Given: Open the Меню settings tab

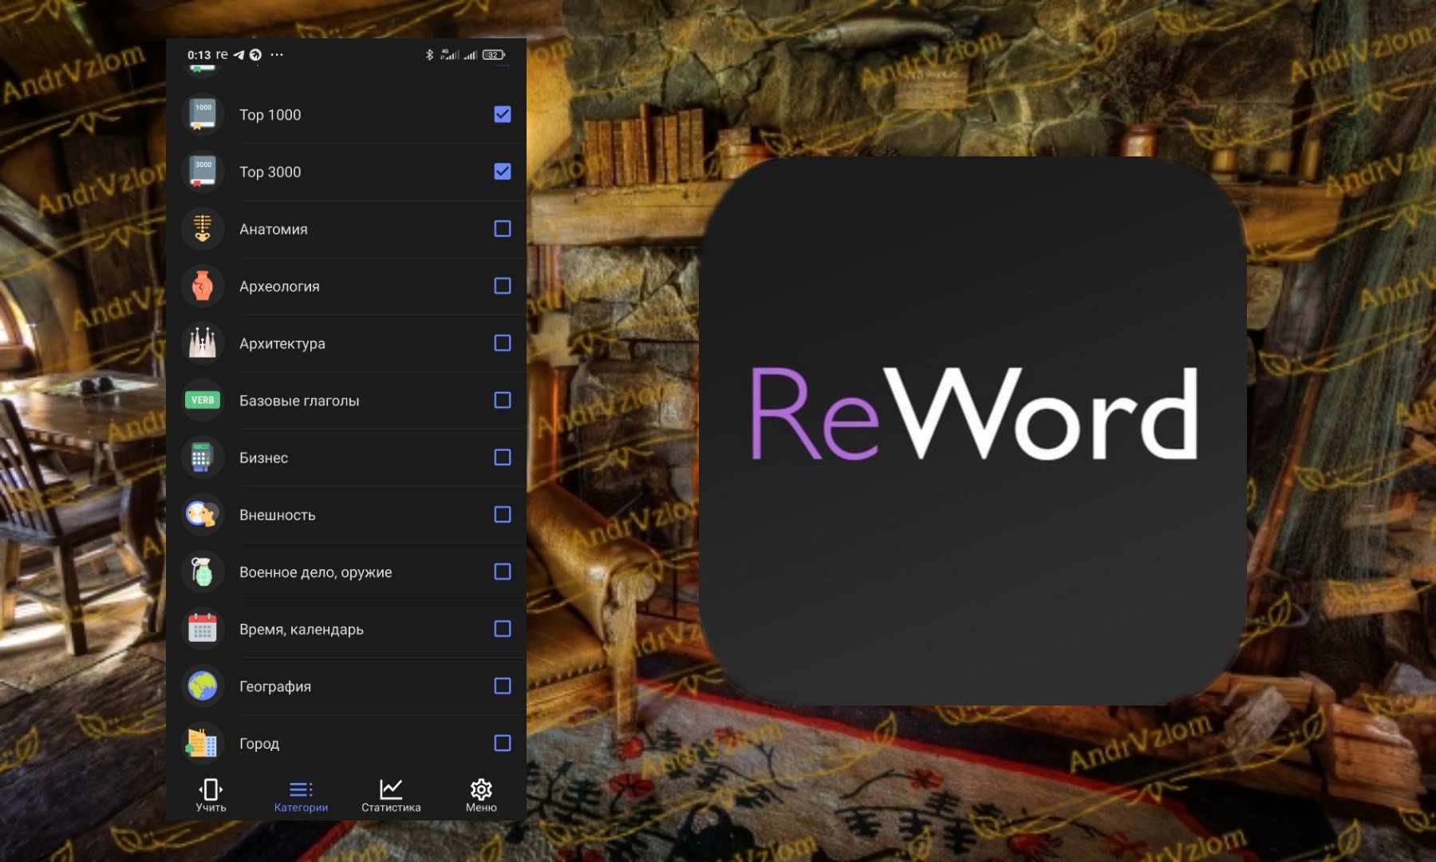Looking at the screenshot, I should click(481, 796).
